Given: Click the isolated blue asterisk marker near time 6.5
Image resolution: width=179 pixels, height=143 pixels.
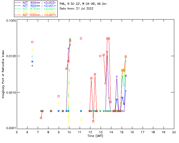Looking at the screenshot, I should click(x=32, y=62).
